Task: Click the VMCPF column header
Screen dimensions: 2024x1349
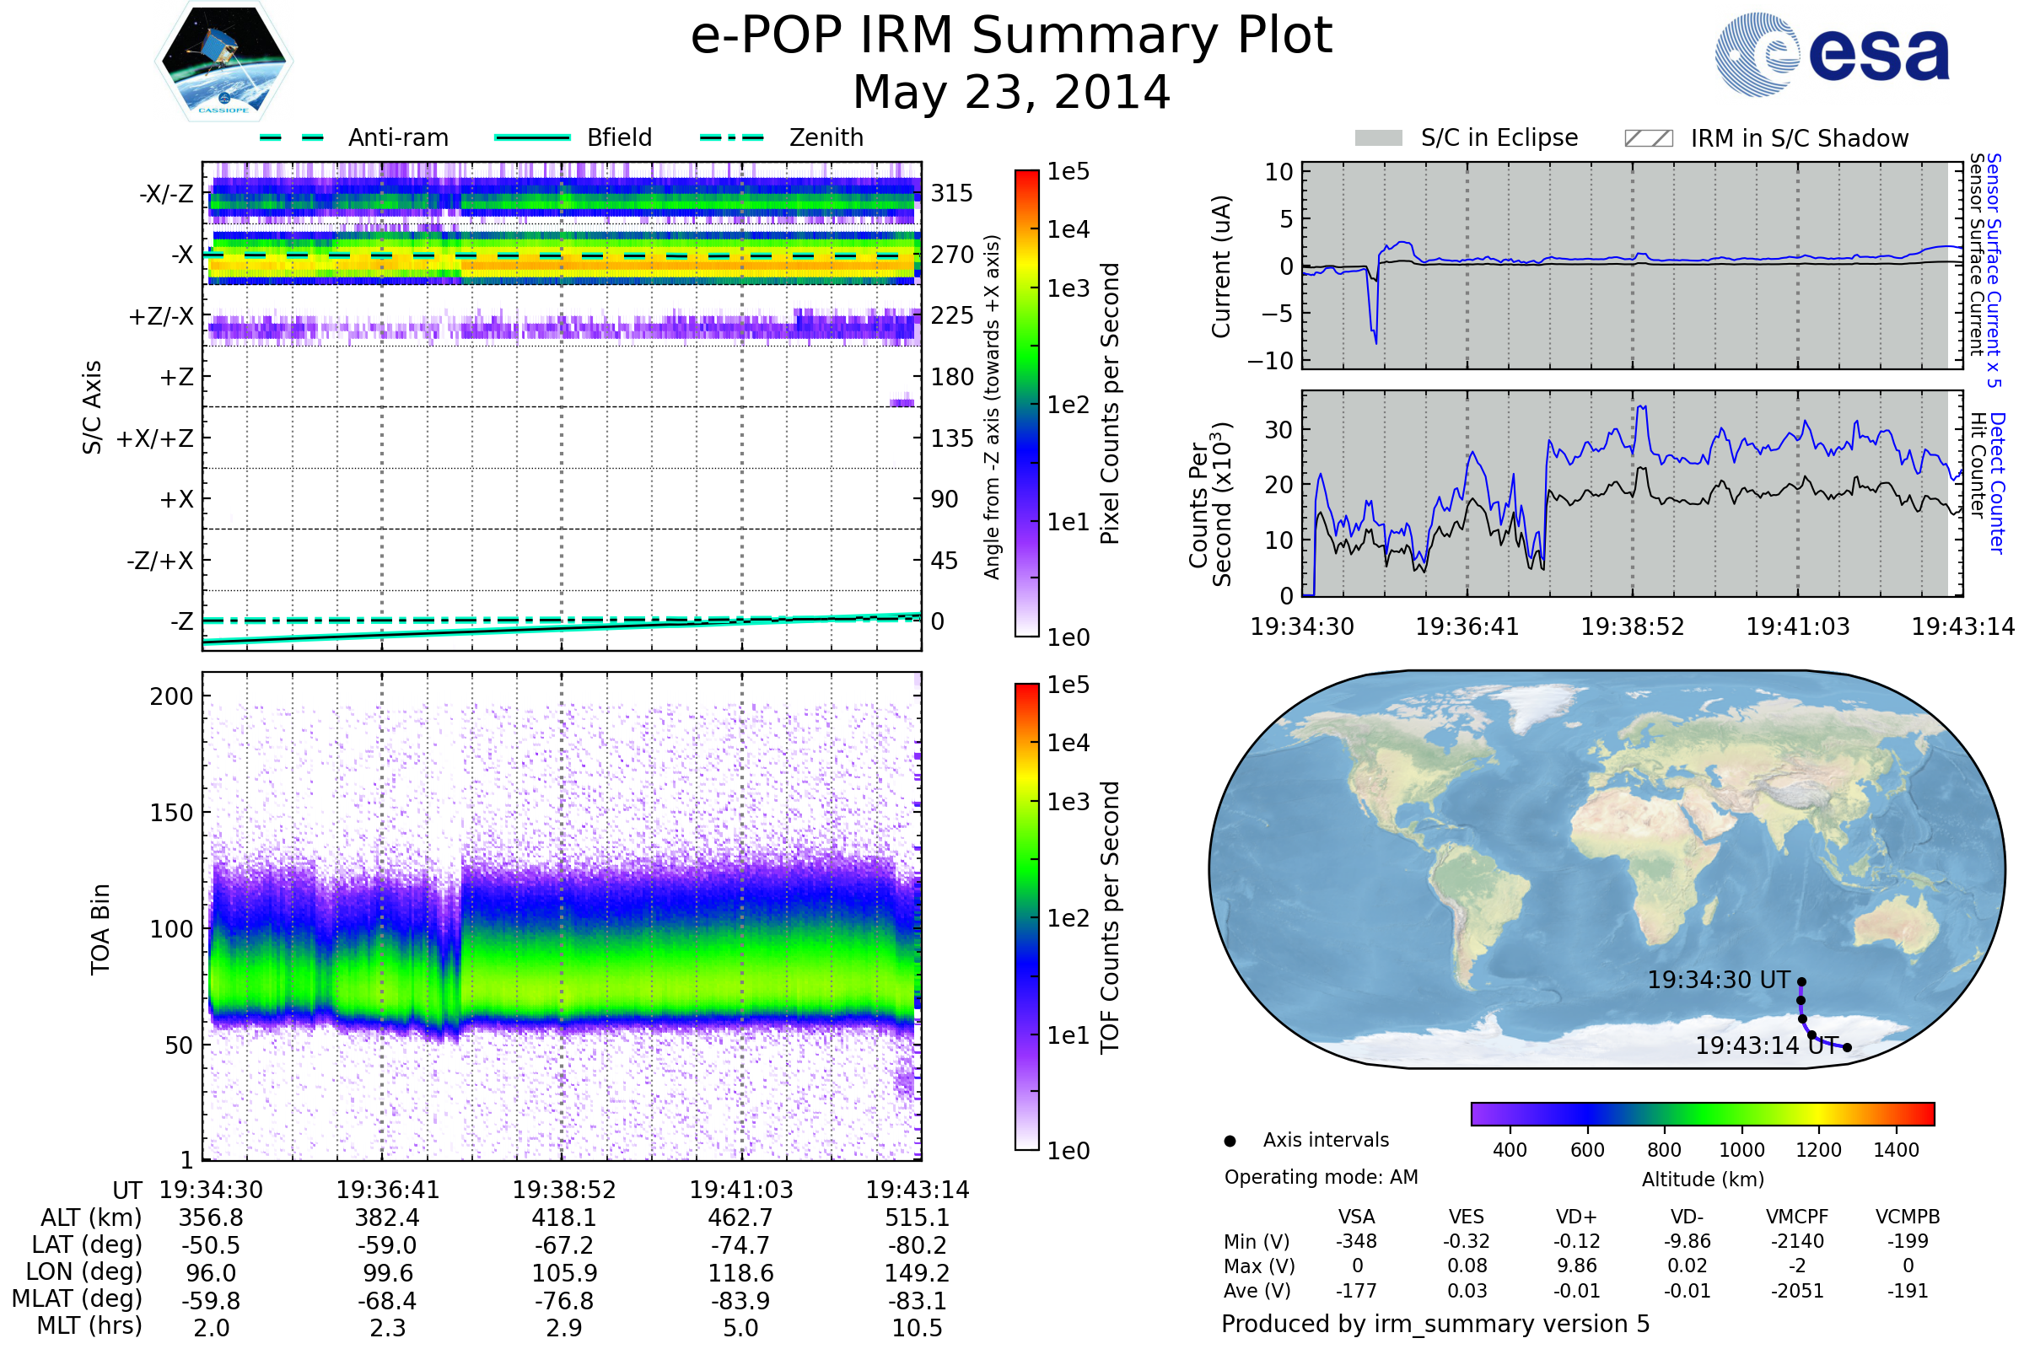Action: point(1797,1217)
